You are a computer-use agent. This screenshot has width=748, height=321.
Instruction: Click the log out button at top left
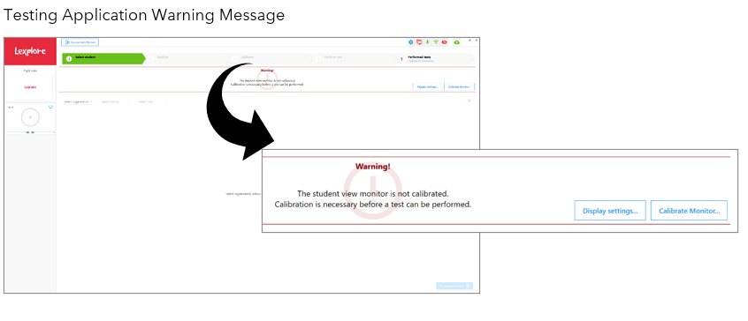80,42
